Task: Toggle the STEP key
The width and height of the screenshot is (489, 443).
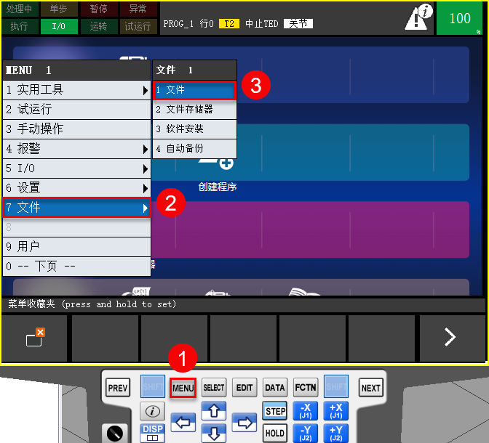Action: (x=275, y=411)
